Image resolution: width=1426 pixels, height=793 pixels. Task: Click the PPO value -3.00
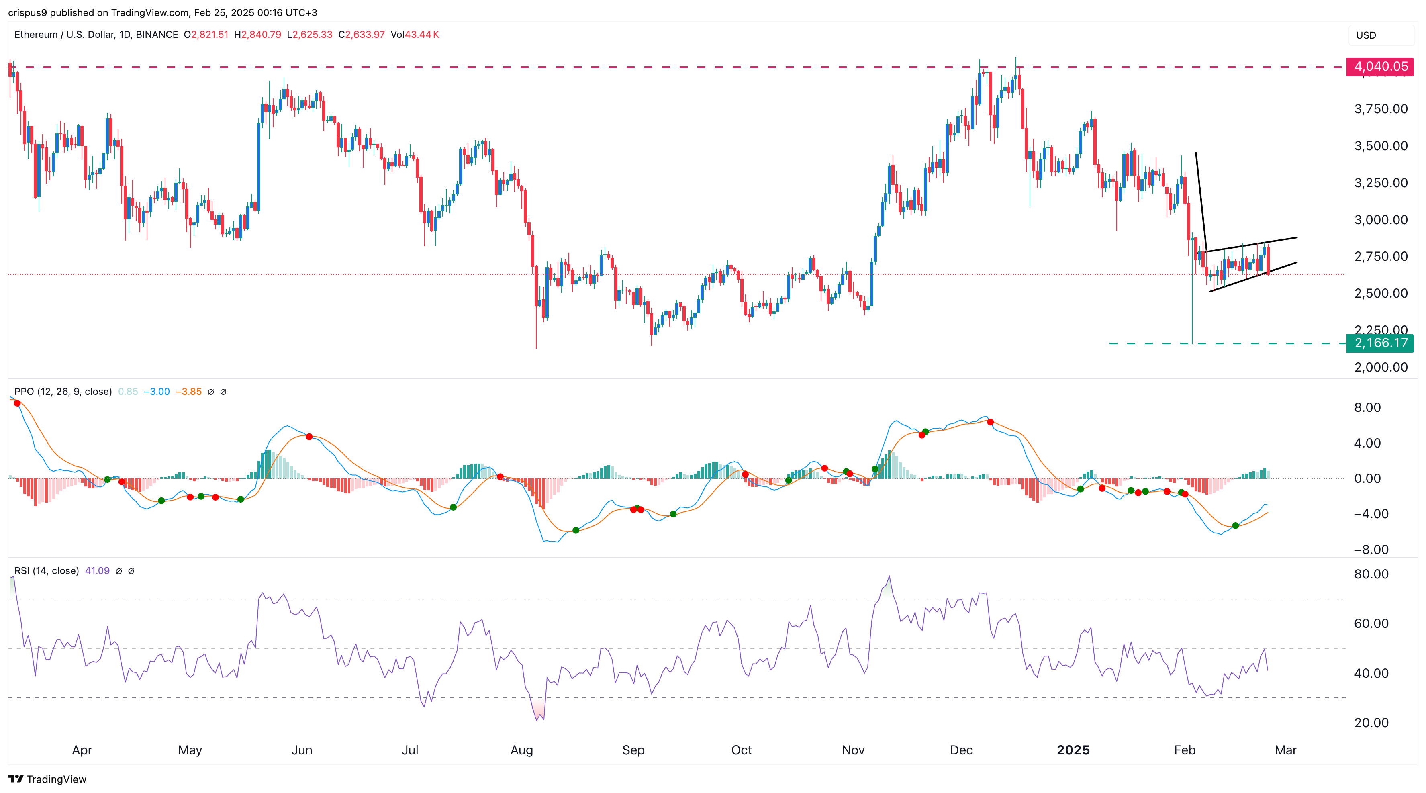click(157, 392)
